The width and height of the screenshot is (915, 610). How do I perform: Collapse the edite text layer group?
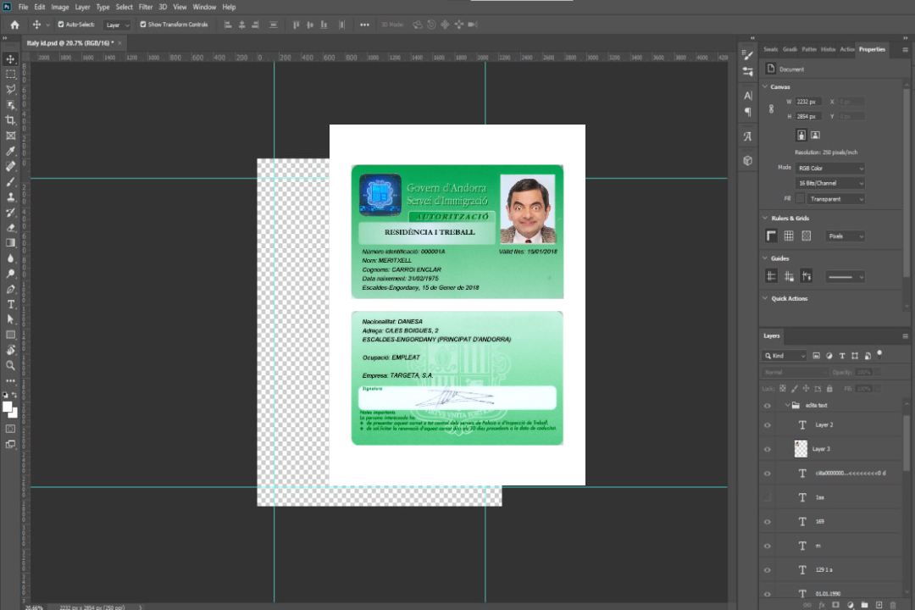785,406
